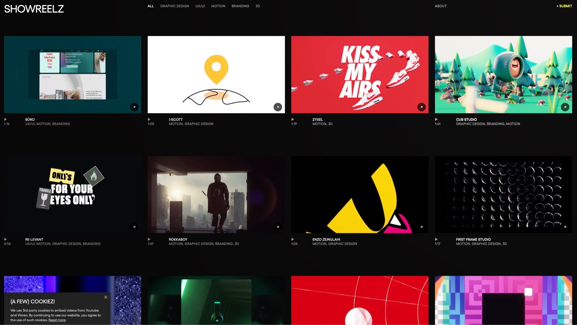Image resolution: width=577 pixels, height=325 pixels.
Task: Click the ZYXEL title text
Action: coord(318,119)
